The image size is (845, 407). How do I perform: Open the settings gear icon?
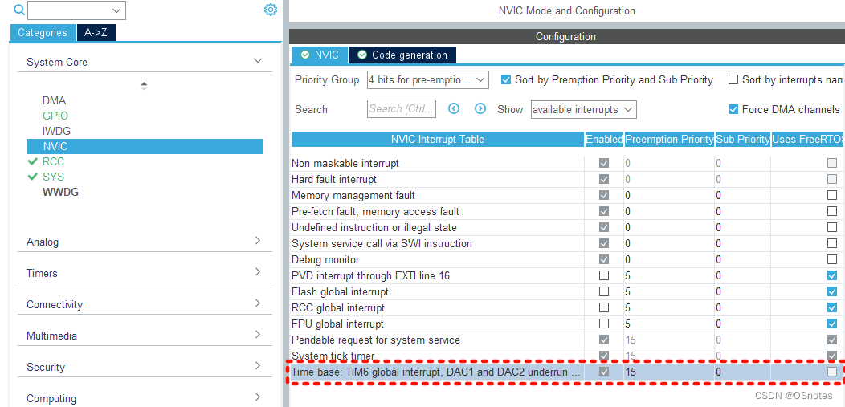(271, 10)
